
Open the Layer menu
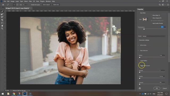point(17,1)
